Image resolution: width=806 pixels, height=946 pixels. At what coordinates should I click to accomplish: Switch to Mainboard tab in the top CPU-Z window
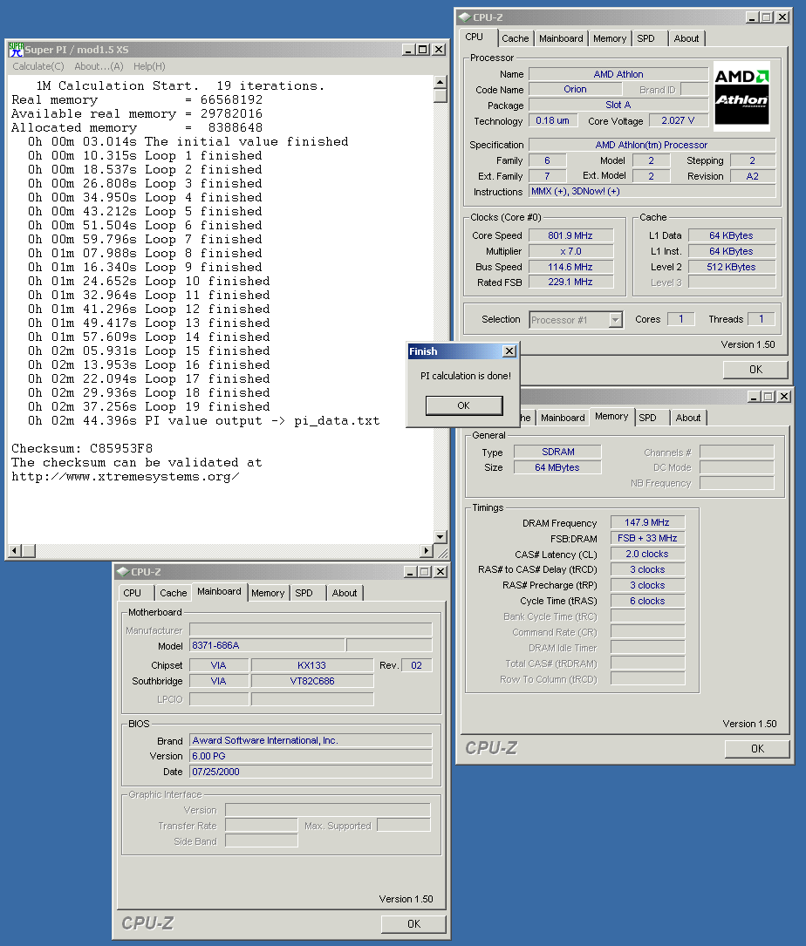pyautogui.click(x=561, y=38)
